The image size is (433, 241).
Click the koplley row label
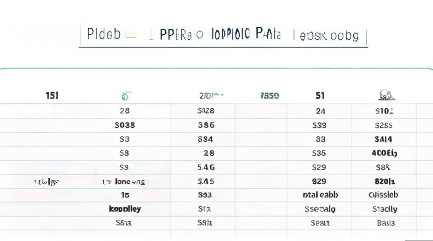(x=125, y=209)
